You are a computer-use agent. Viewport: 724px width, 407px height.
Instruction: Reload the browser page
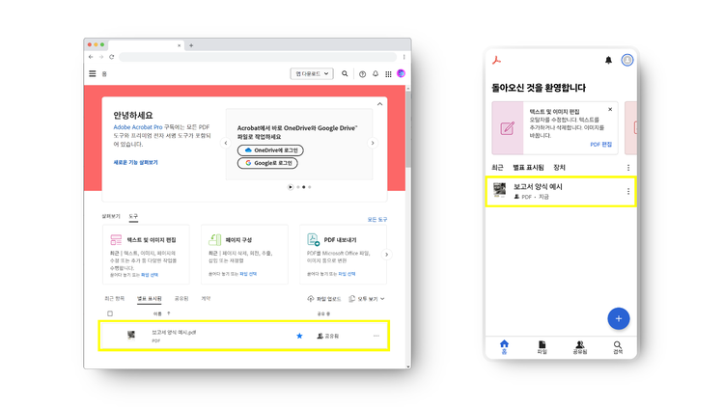[x=112, y=57]
